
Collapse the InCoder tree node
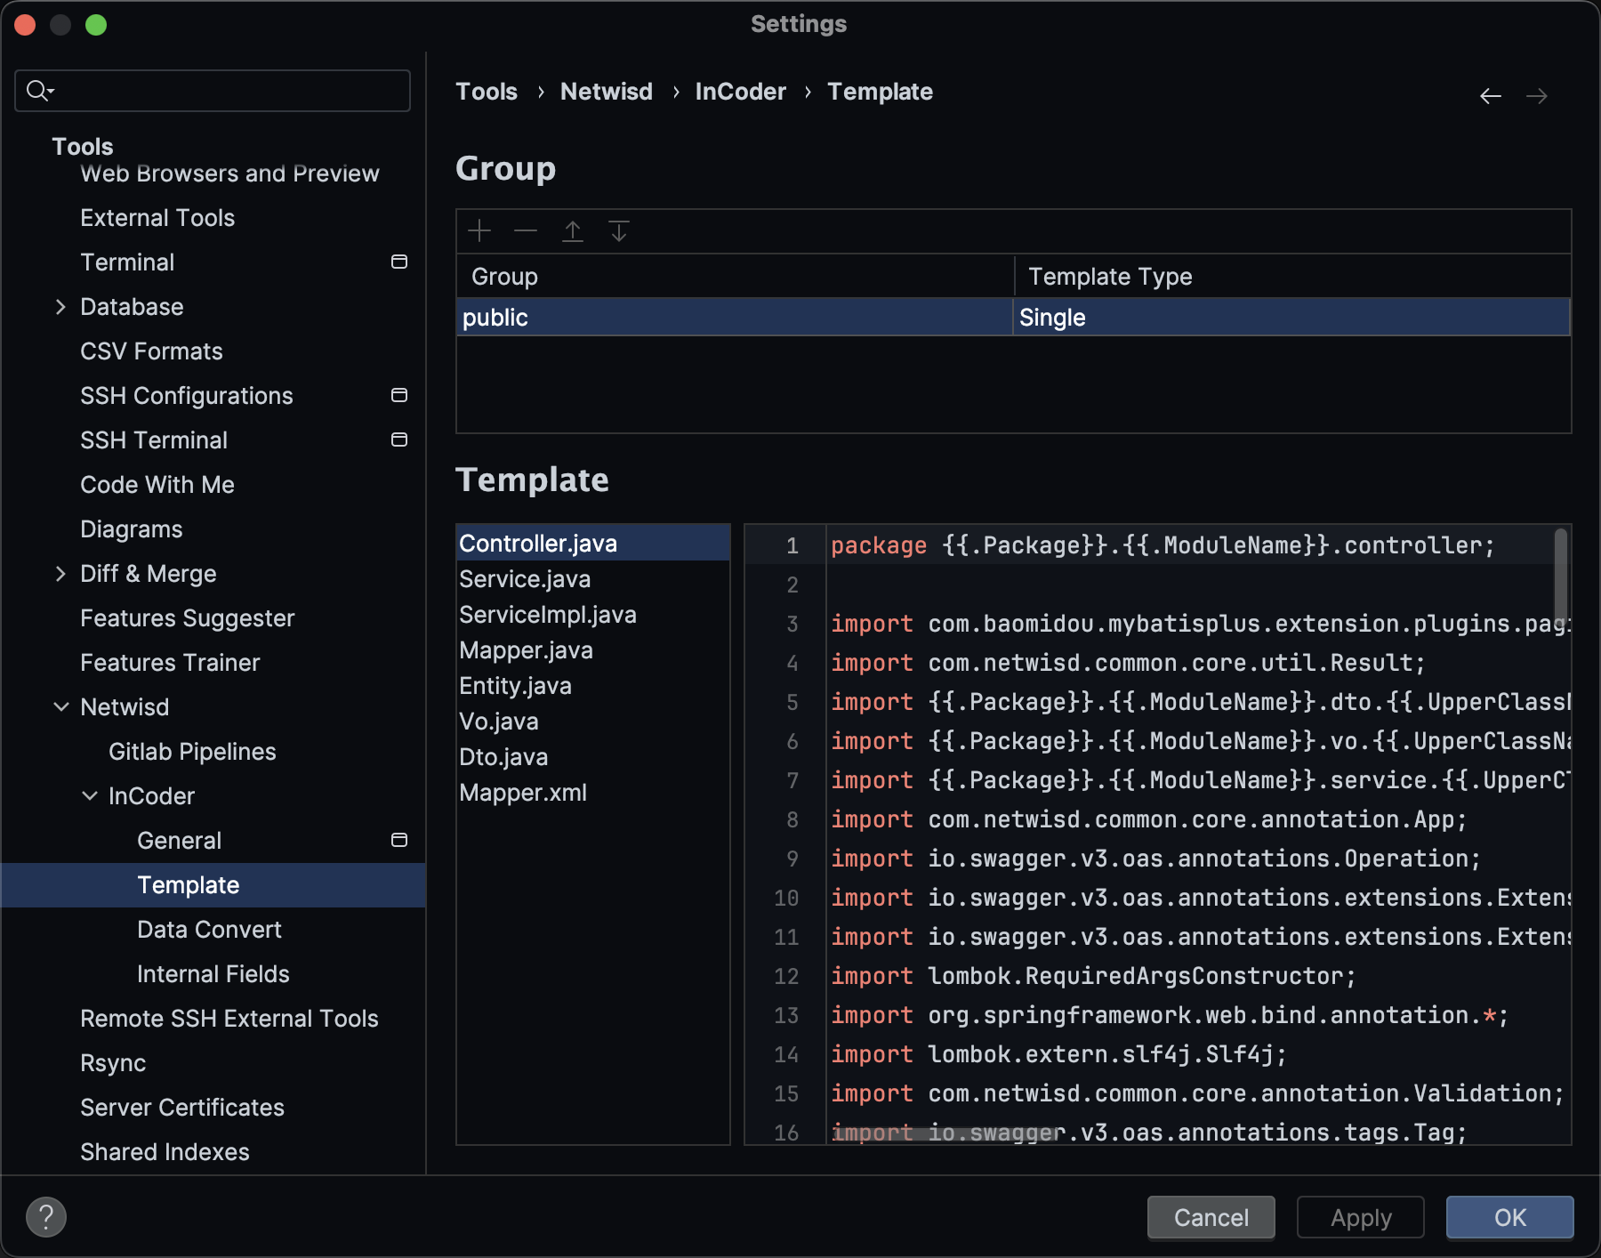(x=90, y=796)
